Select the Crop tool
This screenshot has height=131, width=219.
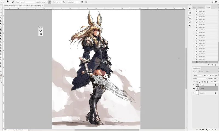(1, 21)
